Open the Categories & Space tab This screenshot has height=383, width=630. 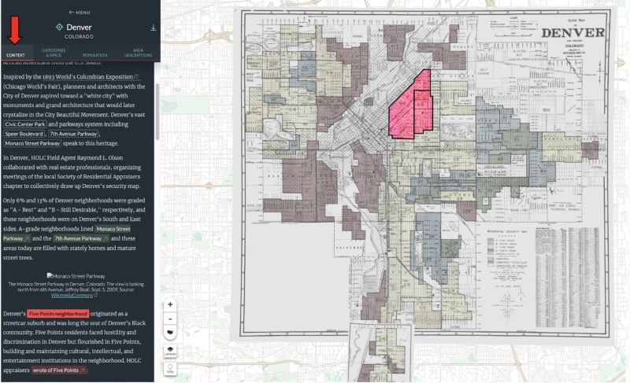pyautogui.click(x=54, y=53)
